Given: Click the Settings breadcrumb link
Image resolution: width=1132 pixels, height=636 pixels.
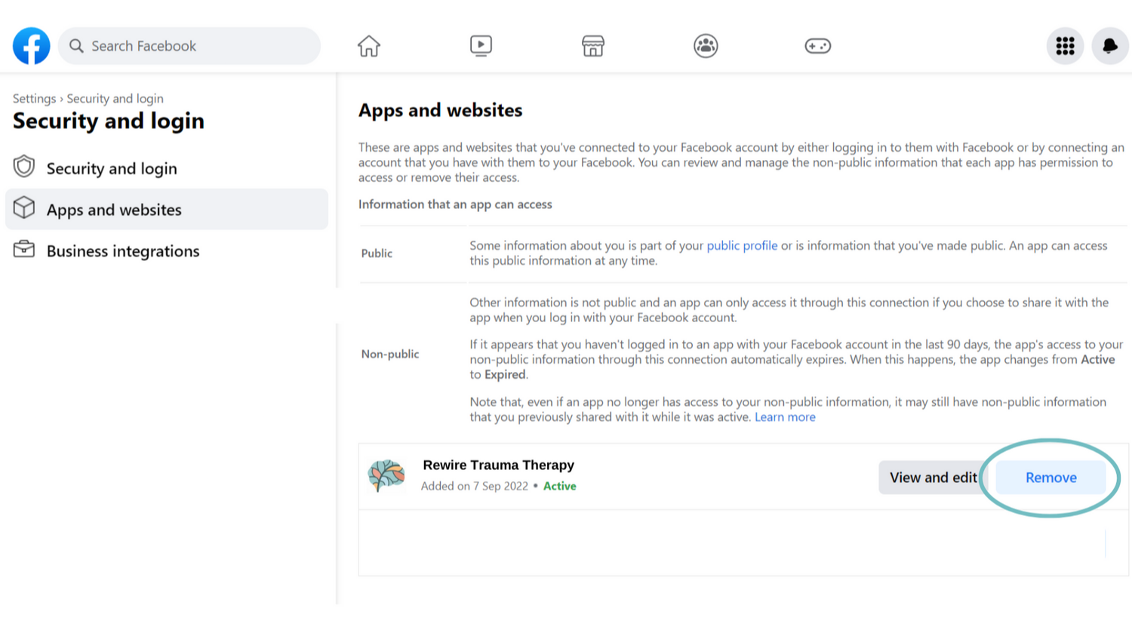Looking at the screenshot, I should [x=34, y=99].
